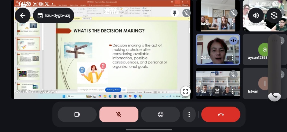
Task: Apply visual effects on your video tile
Action: (217, 91)
